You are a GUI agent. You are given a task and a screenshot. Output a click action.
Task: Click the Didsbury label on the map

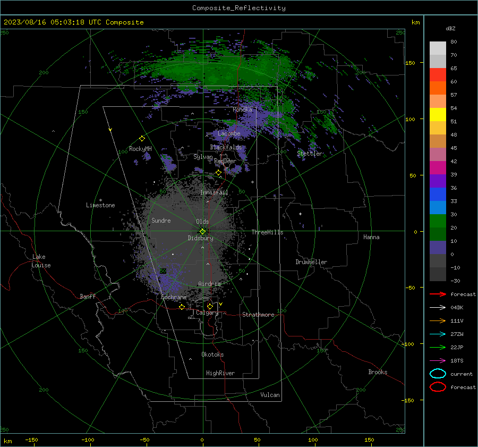(x=201, y=238)
